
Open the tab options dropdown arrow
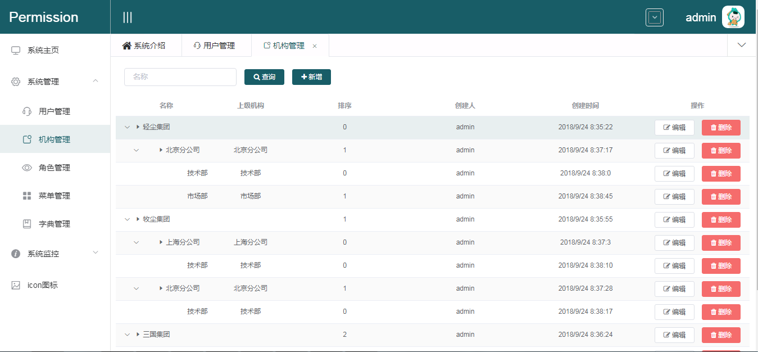(742, 45)
